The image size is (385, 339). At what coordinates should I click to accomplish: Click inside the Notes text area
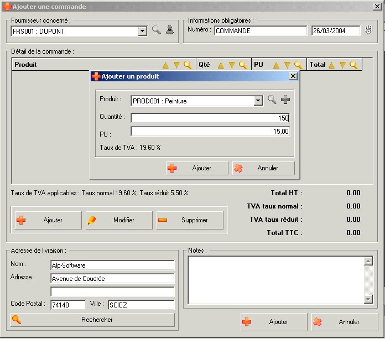click(x=276, y=280)
